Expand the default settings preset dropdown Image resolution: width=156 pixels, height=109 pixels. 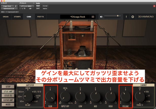(27, 6)
